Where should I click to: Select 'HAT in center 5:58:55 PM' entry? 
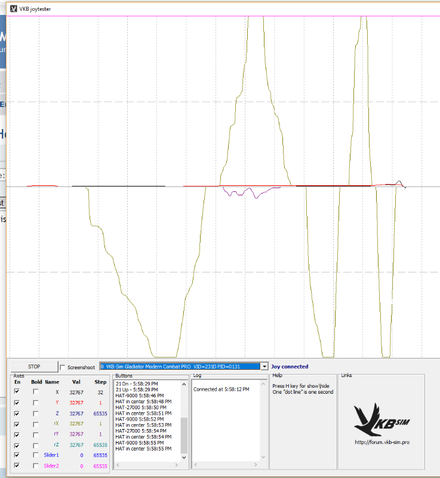click(x=143, y=449)
